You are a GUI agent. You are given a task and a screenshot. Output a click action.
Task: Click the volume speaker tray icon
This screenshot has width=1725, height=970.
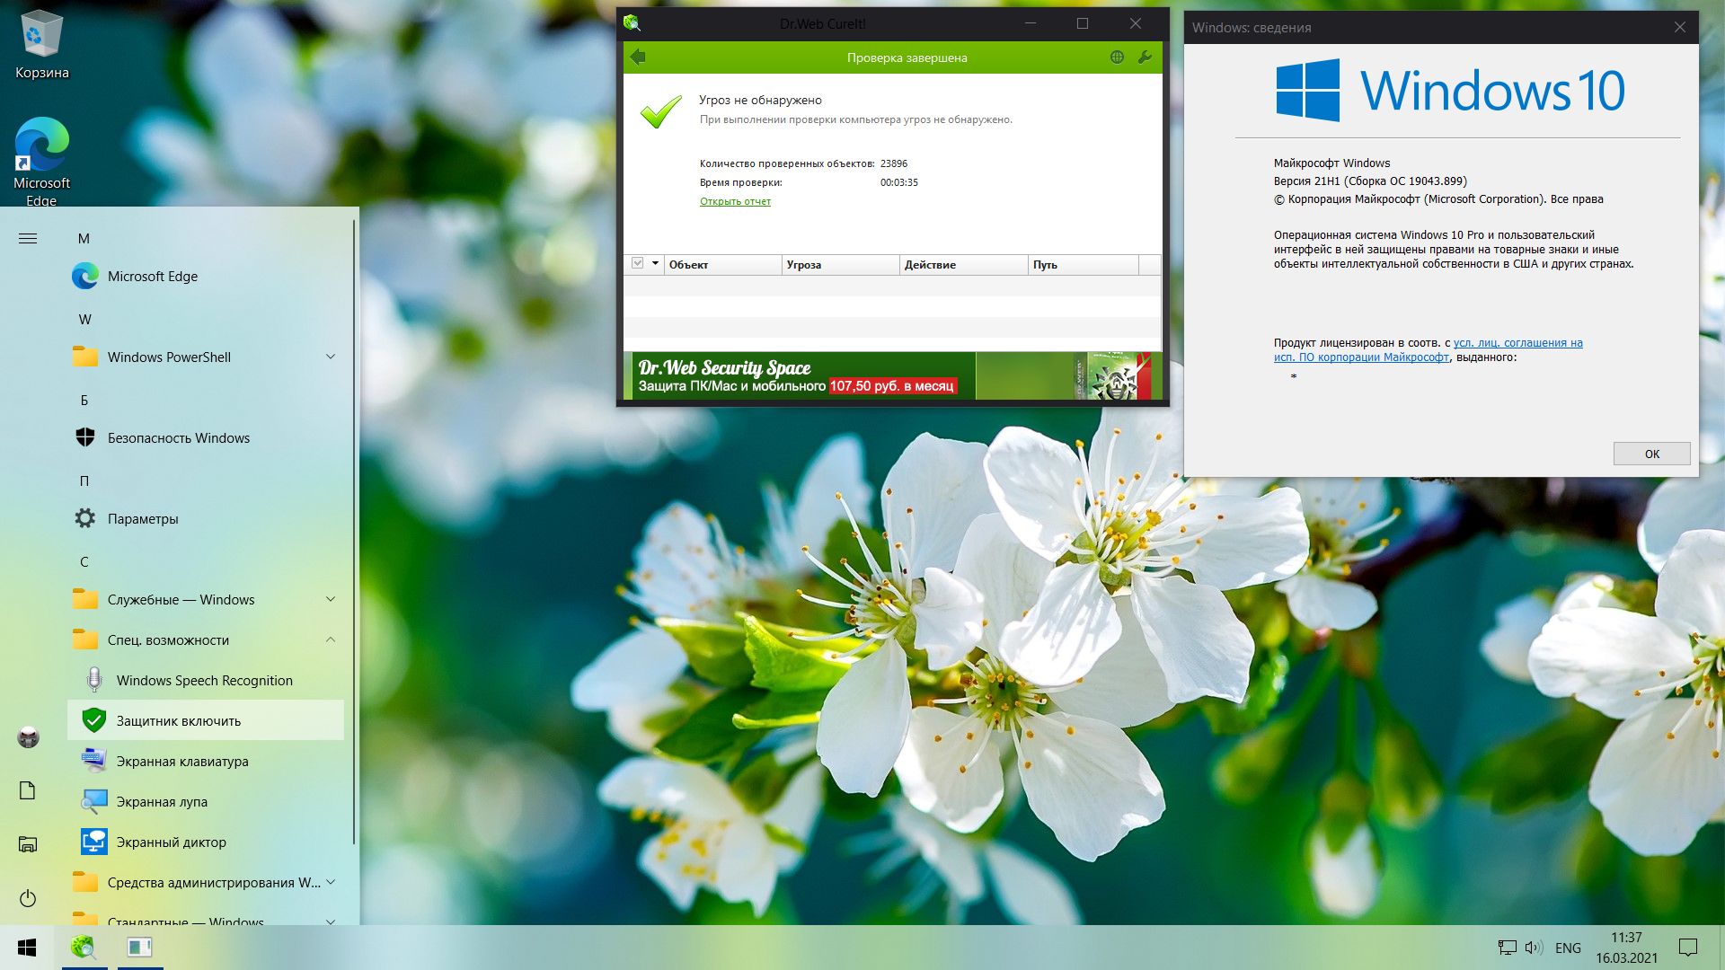coord(1534,948)
